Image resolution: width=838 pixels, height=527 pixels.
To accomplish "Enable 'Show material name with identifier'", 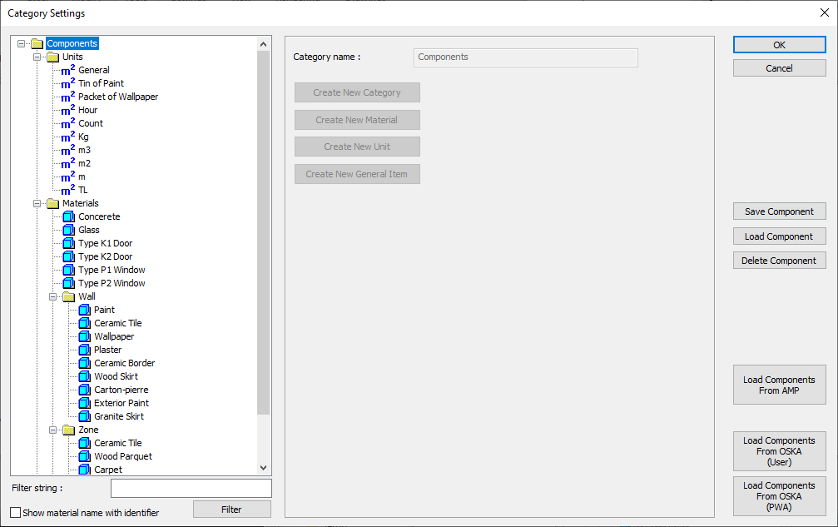I will pyautogui.click(x=14, y=512).
